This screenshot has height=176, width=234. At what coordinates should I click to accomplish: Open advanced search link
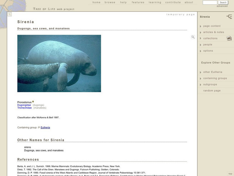(x=222, y=6)
